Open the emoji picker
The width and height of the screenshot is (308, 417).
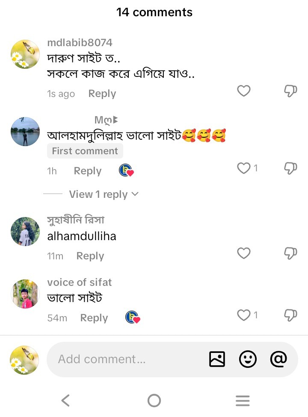pyautogui.click(x=248, y=359)
